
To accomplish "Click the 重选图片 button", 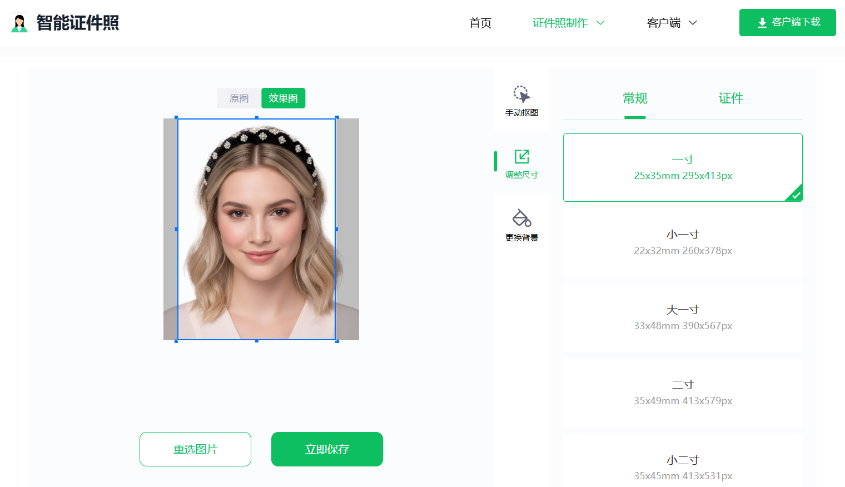I will pos(195,449).
